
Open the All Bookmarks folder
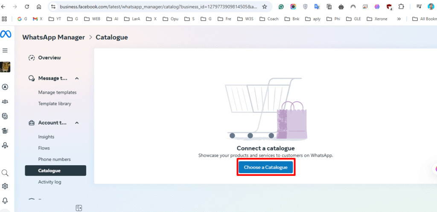[x=425, y=19]
